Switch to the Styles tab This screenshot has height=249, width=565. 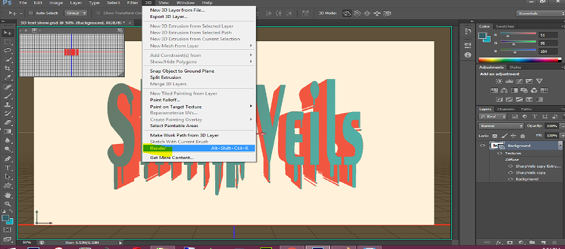[515, 67]
